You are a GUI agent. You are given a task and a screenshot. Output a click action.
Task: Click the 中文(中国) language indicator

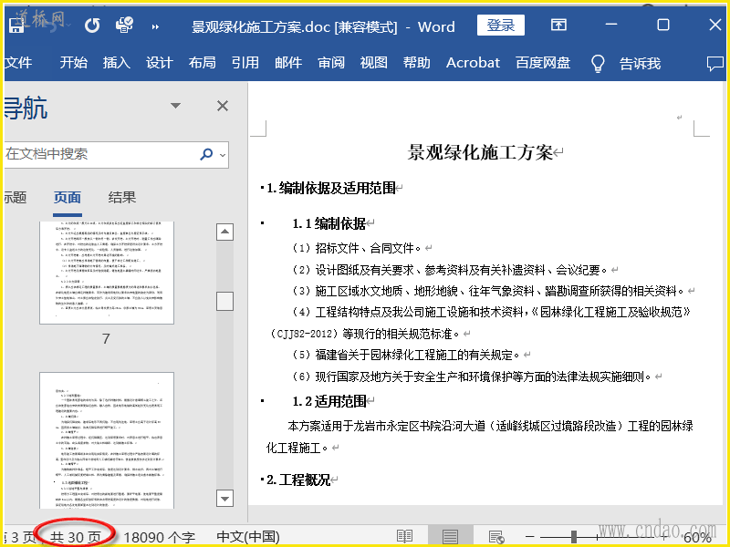click(248, 537)
